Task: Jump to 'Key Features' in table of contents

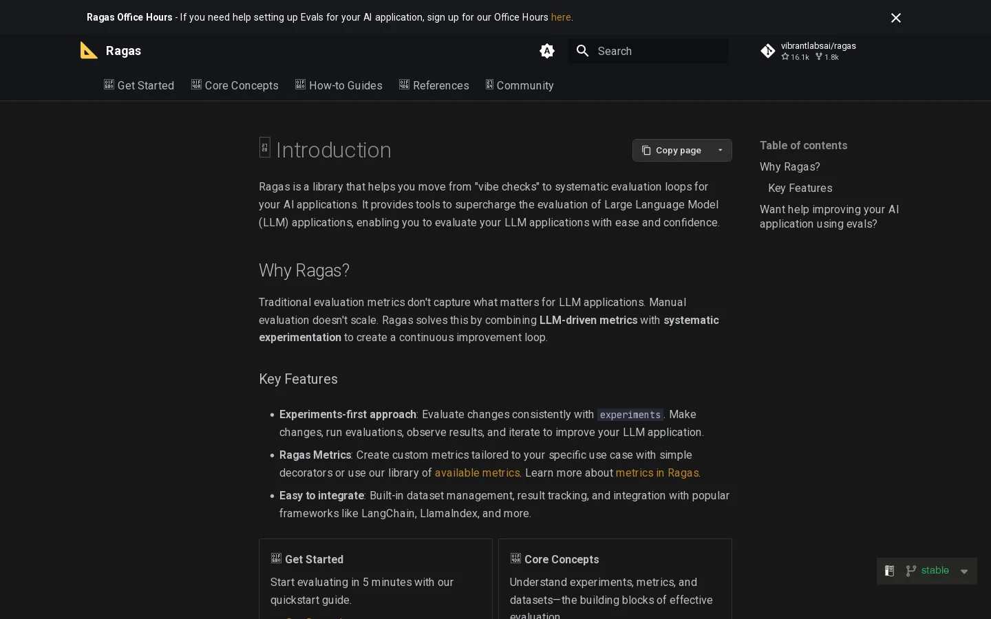Action: [x=800, y=188]
